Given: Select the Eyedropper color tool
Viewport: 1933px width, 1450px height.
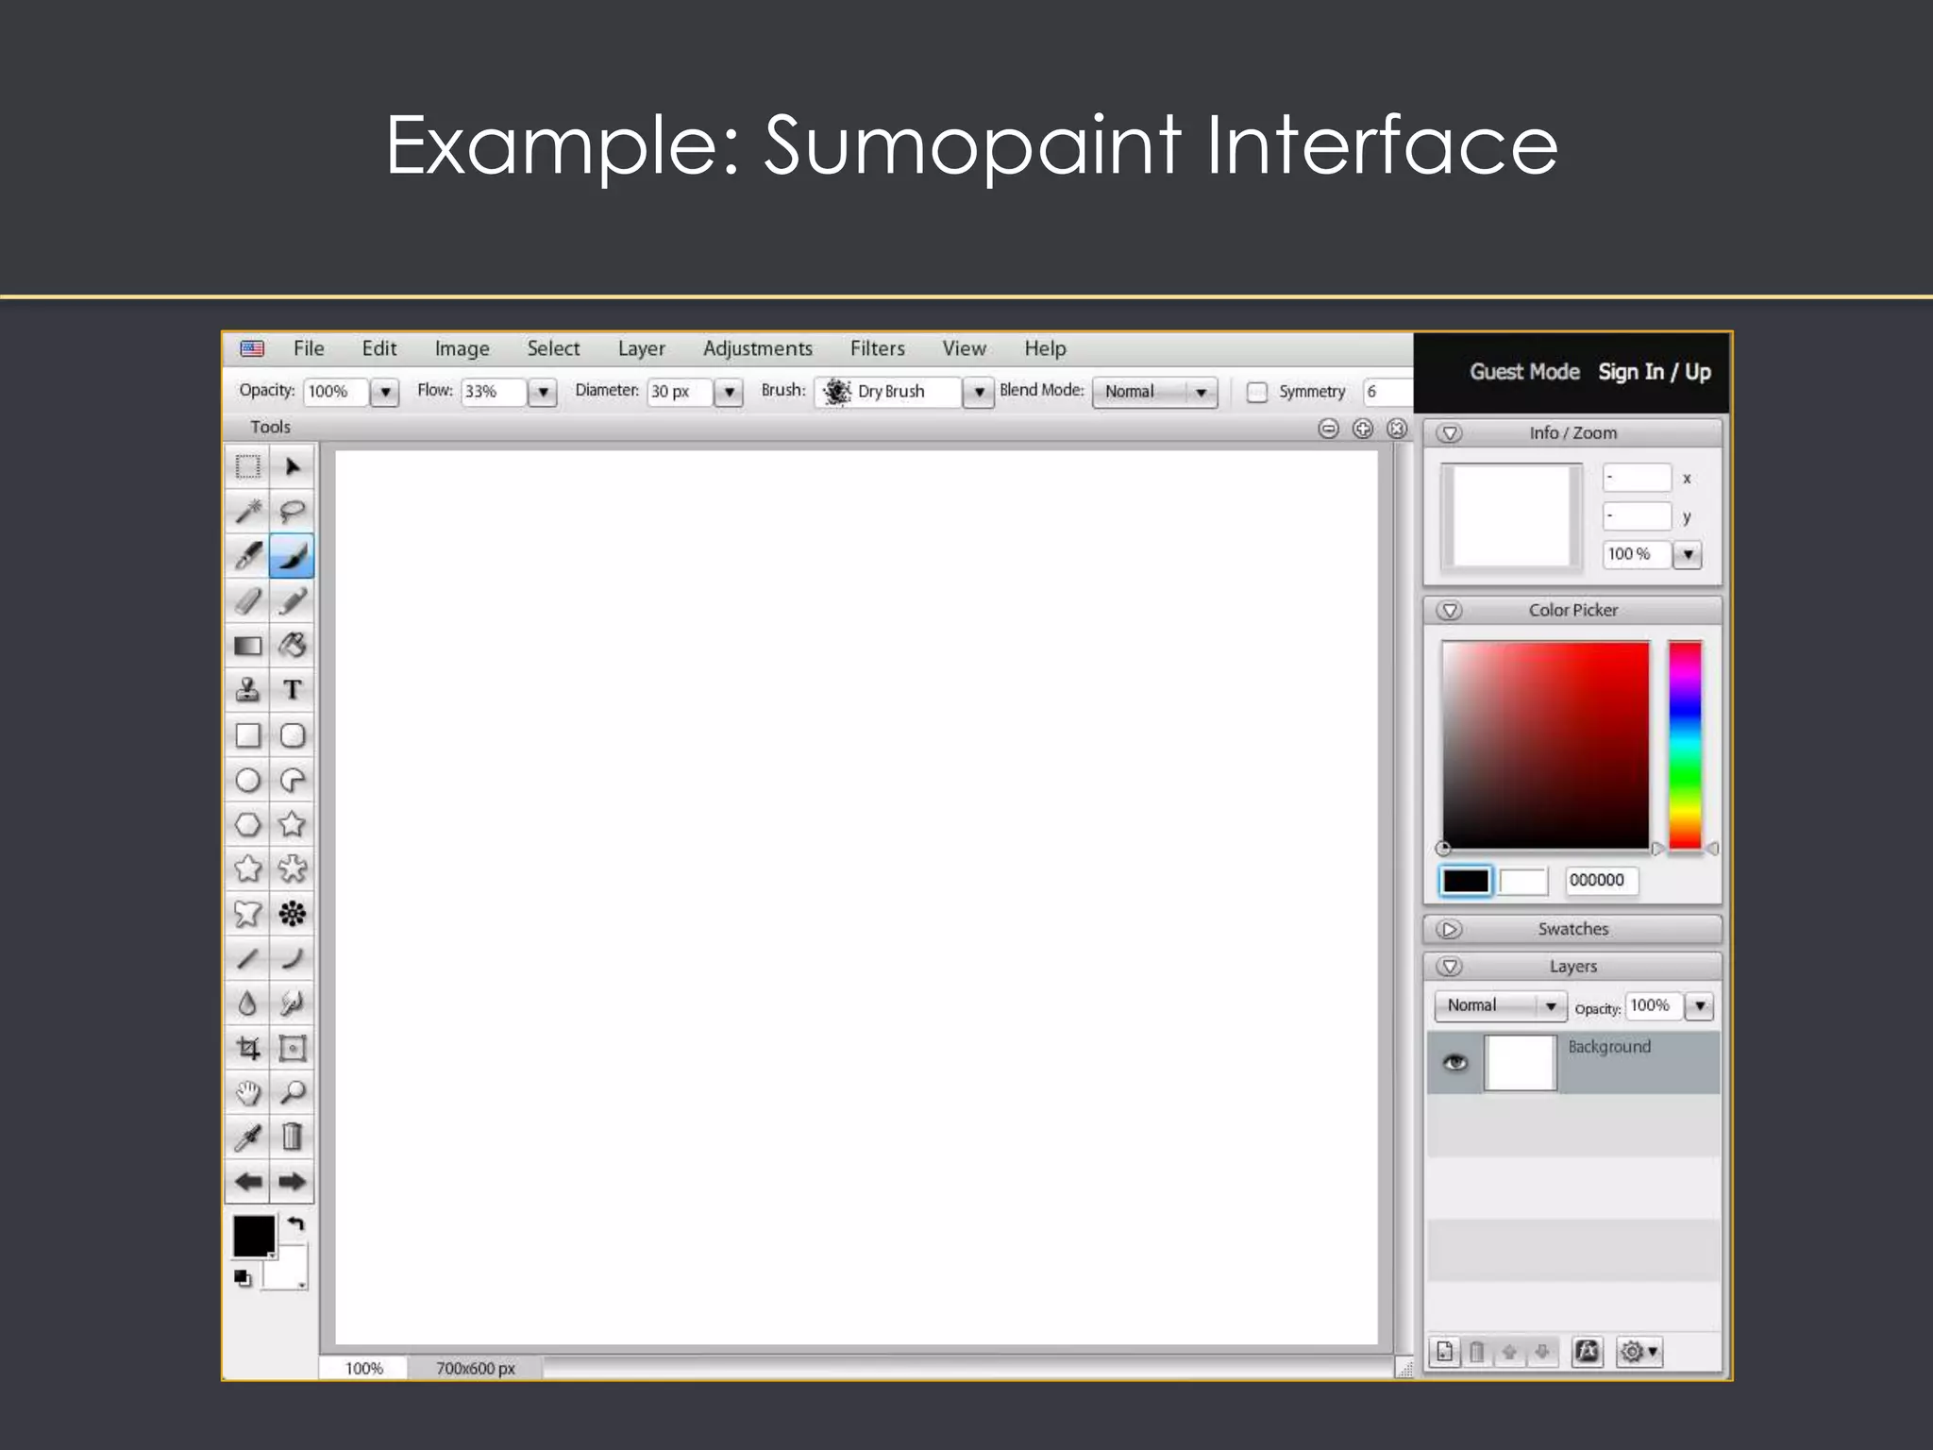Looking at the screenshot, I should [x=247, y=1138].
